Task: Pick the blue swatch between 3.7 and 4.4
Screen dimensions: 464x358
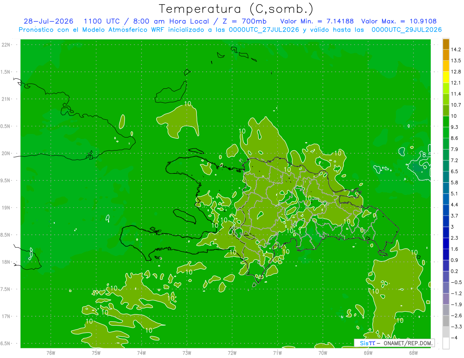Action: click(446, 210)
